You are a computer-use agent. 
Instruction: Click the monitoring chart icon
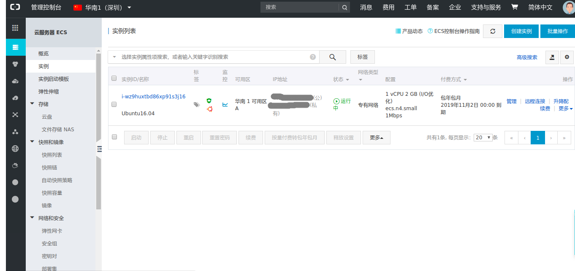coord(225,104)
